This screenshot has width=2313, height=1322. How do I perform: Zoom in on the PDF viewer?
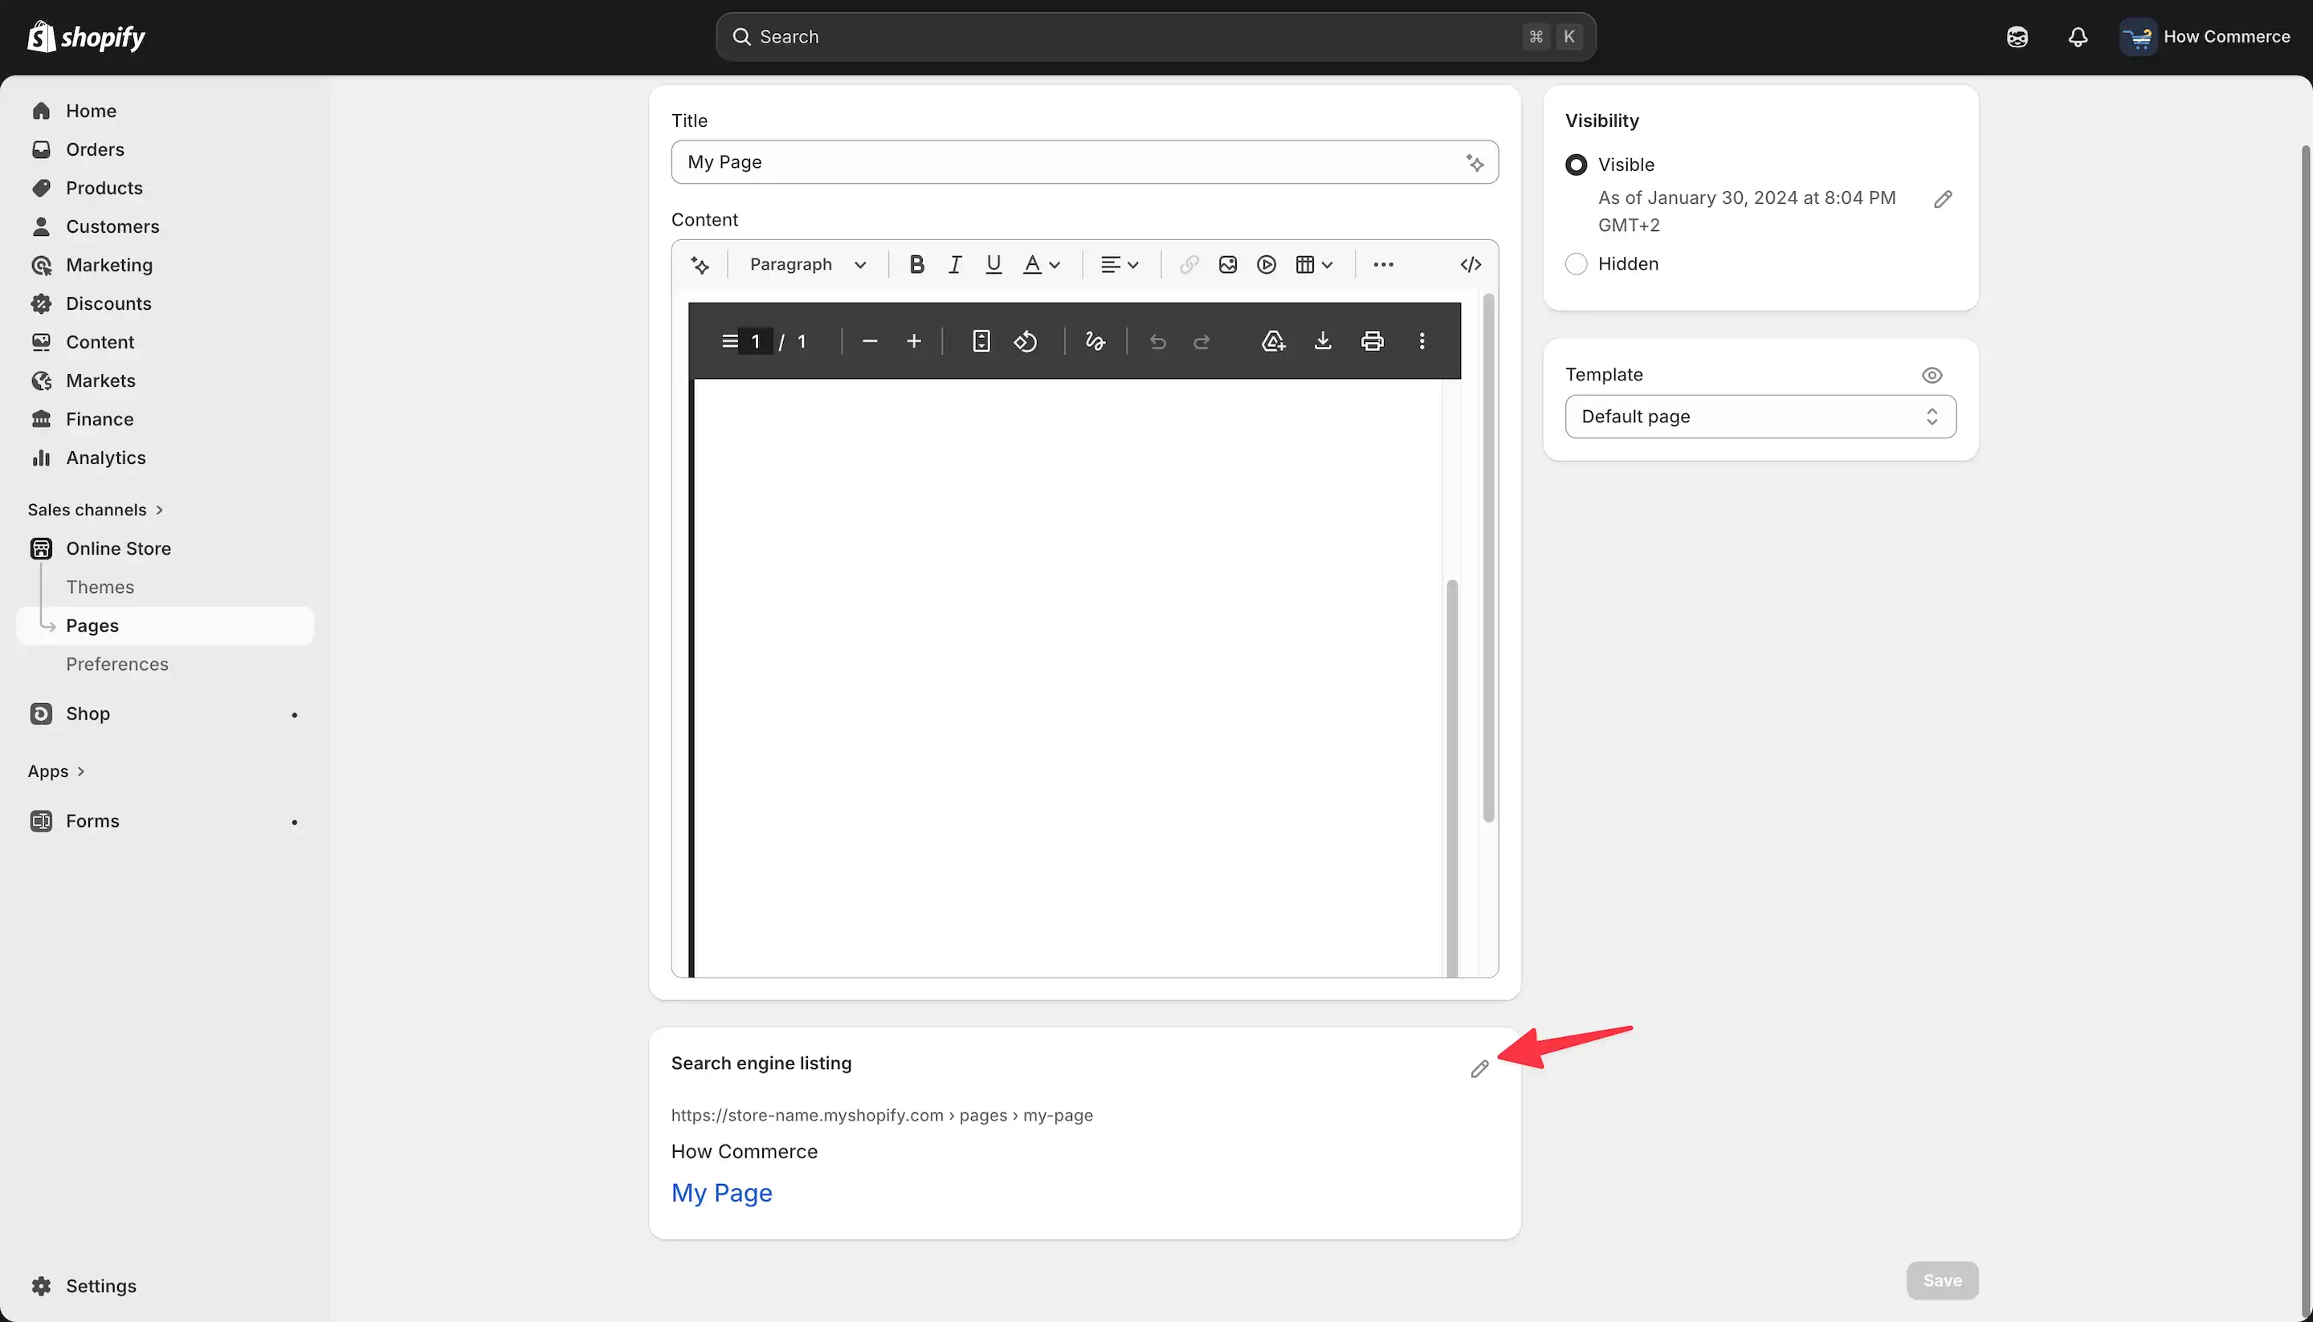914,341
